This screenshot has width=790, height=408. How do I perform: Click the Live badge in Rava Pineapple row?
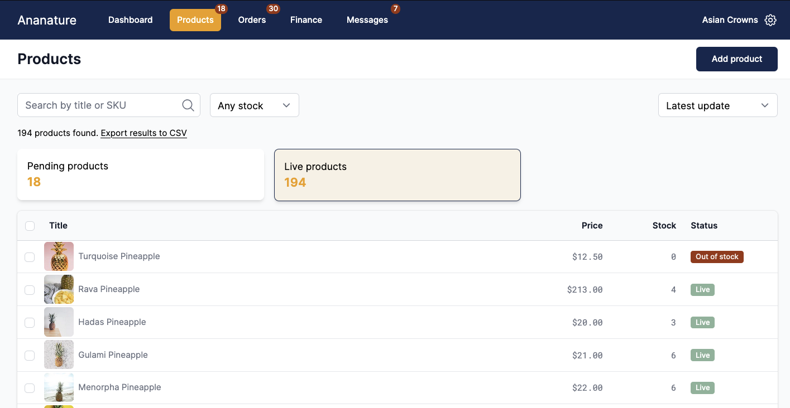pos(702,290)
